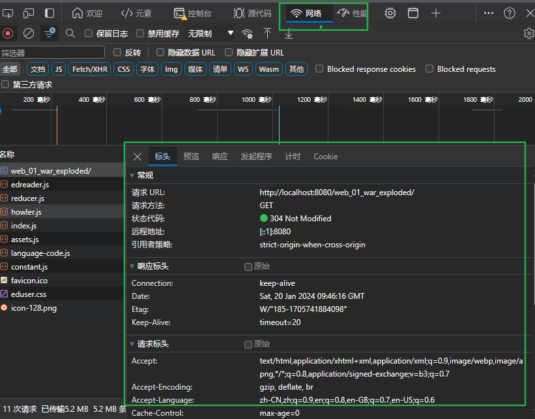Screen dimensions: 535x419
Task: Filter by 清单 manifest
Action: click(220, 69)
